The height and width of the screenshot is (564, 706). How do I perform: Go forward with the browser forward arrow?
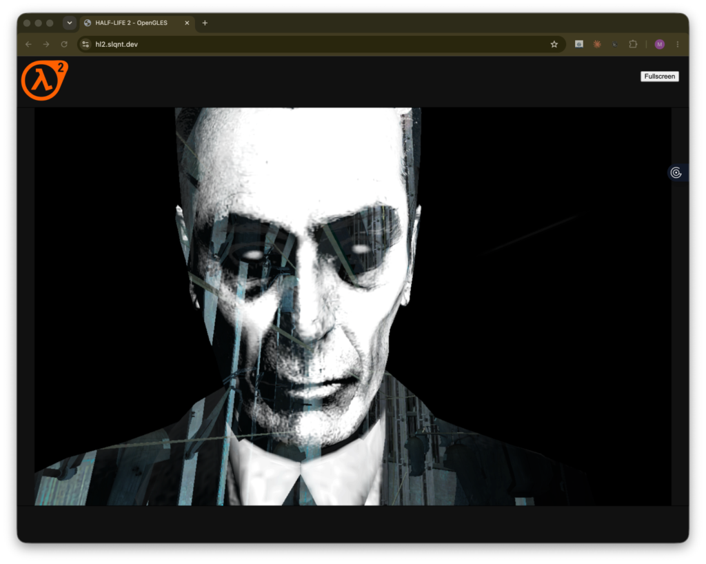[x=46, y=44]
